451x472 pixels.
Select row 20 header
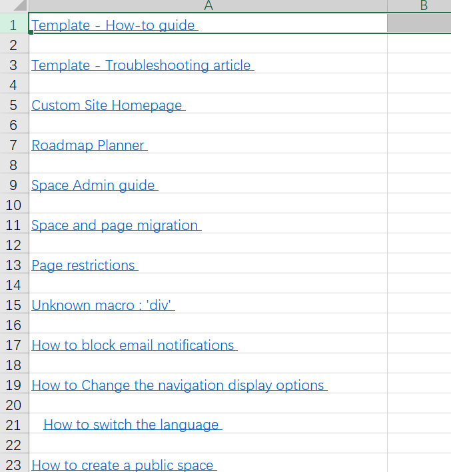pos(14,403)
